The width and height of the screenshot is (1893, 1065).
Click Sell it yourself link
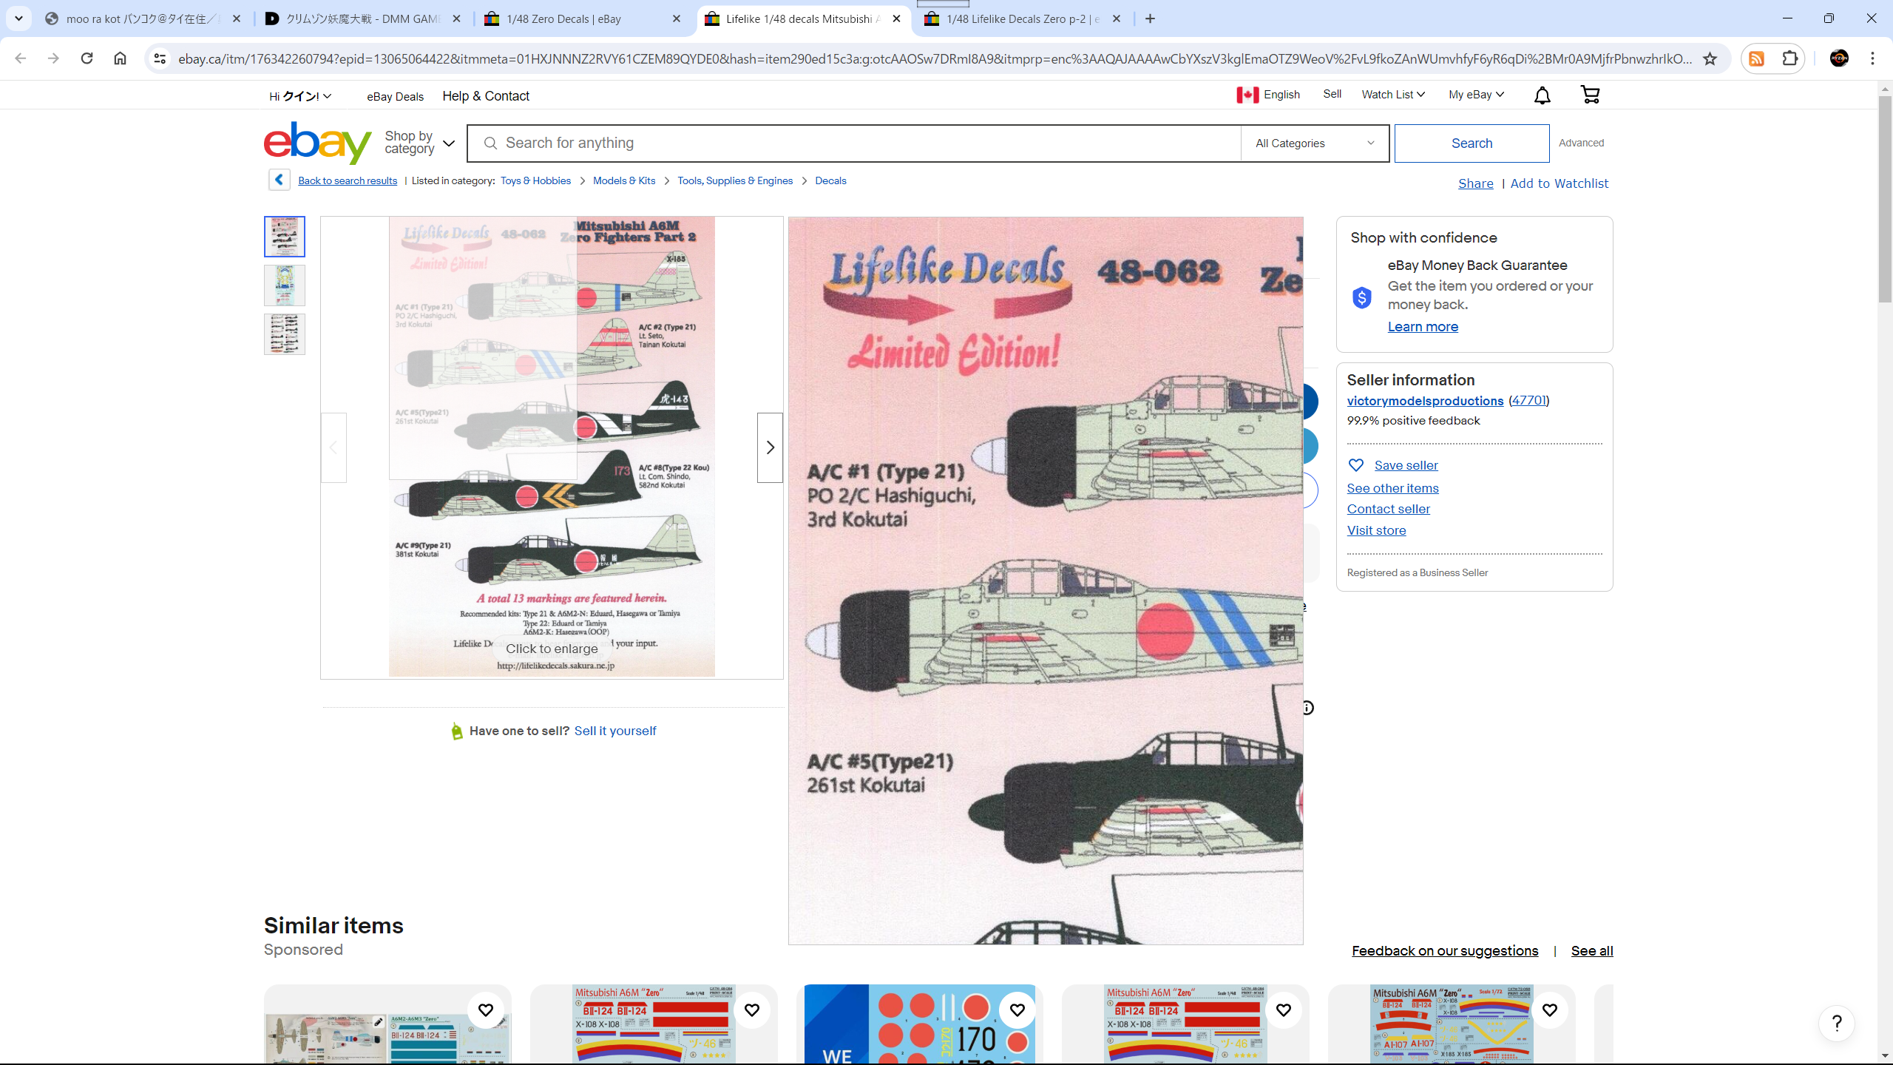click(x=615, y=731)
